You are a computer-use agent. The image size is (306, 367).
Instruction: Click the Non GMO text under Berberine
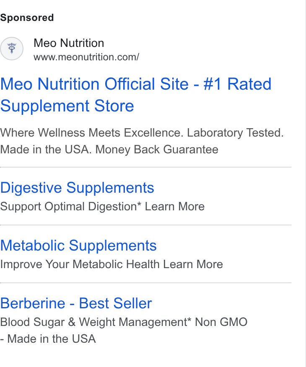pyautogui.click(x=221, y=322)
